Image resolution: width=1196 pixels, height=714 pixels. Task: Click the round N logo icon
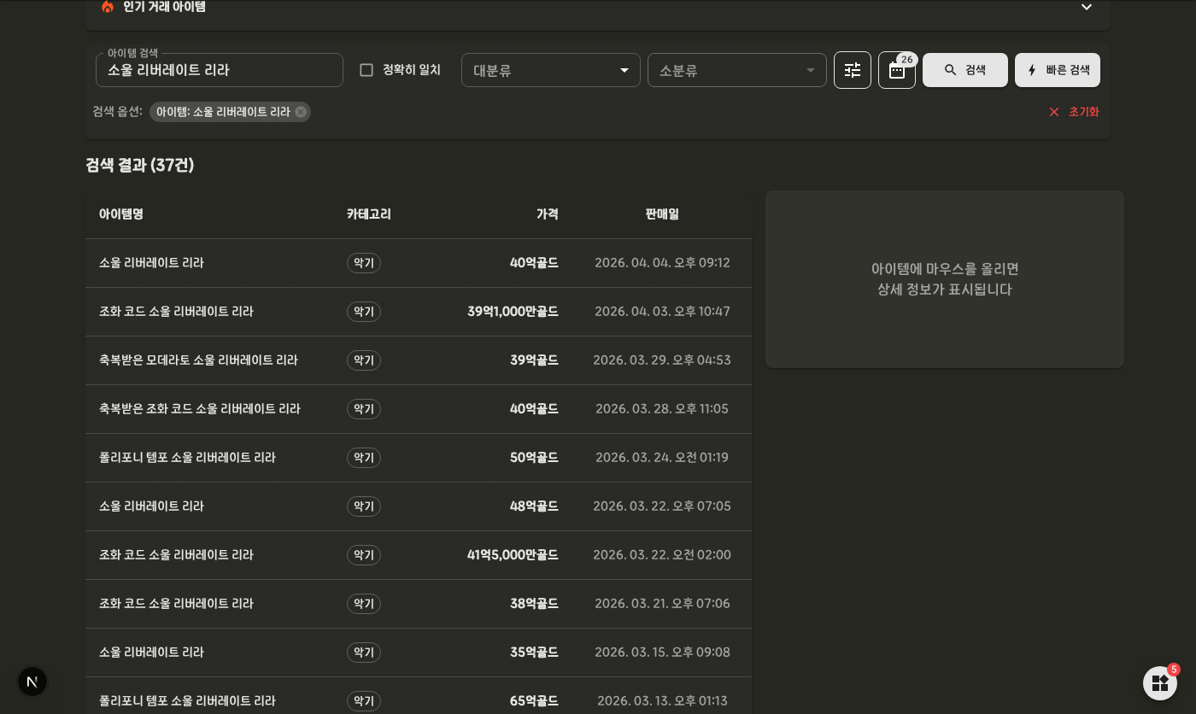coord(32,682)
